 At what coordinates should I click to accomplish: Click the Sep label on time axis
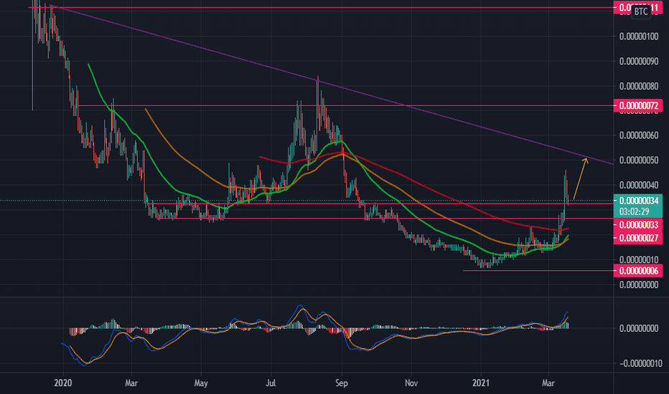[342, 383]
